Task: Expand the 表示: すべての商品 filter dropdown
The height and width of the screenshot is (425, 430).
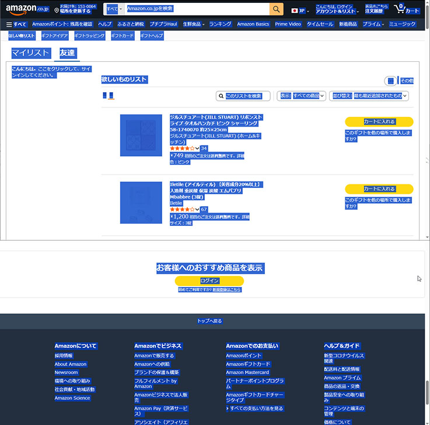Action: (301, 96)
